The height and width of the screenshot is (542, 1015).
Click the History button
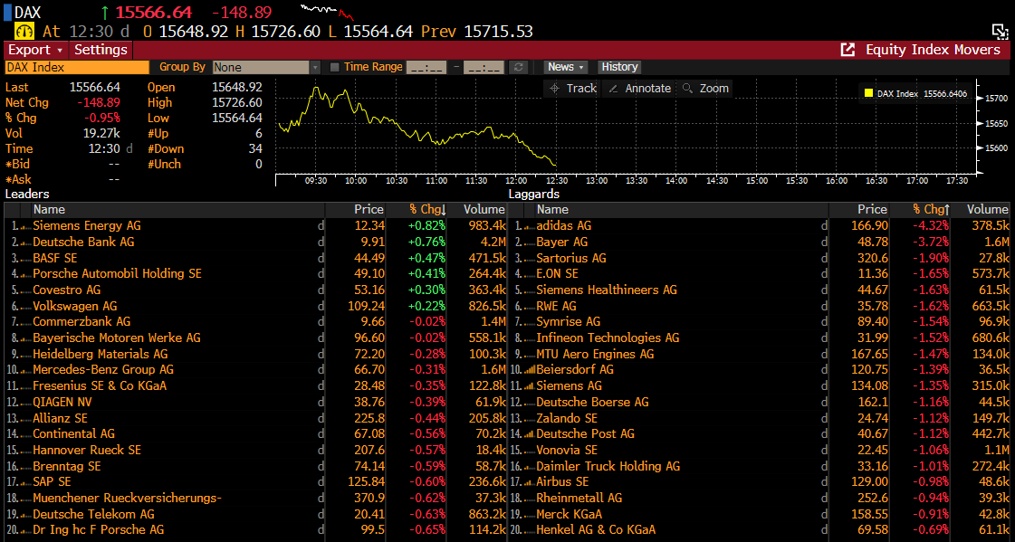click(x=619, y=67)
